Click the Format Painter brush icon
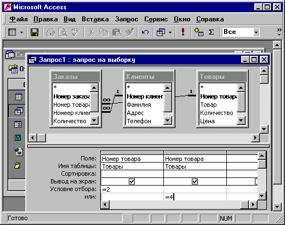 [129, 32]
